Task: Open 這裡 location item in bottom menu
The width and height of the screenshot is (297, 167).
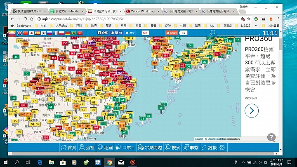Action: point(87,147)
